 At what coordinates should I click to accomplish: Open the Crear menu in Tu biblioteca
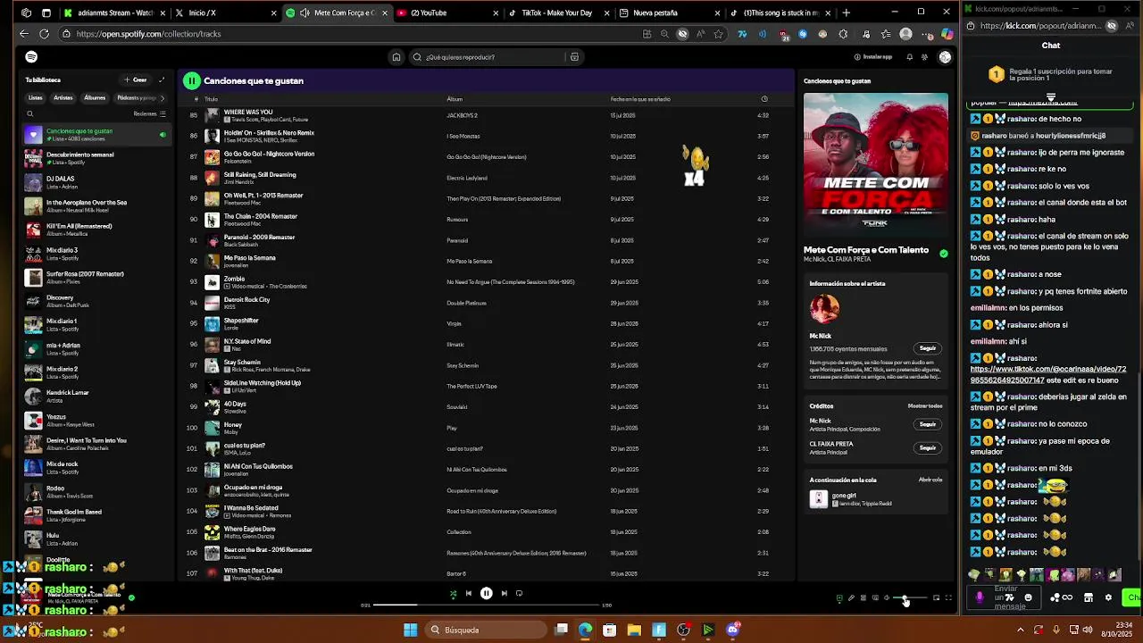tap(136, 79)
